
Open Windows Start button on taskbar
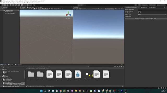[41, 91]
